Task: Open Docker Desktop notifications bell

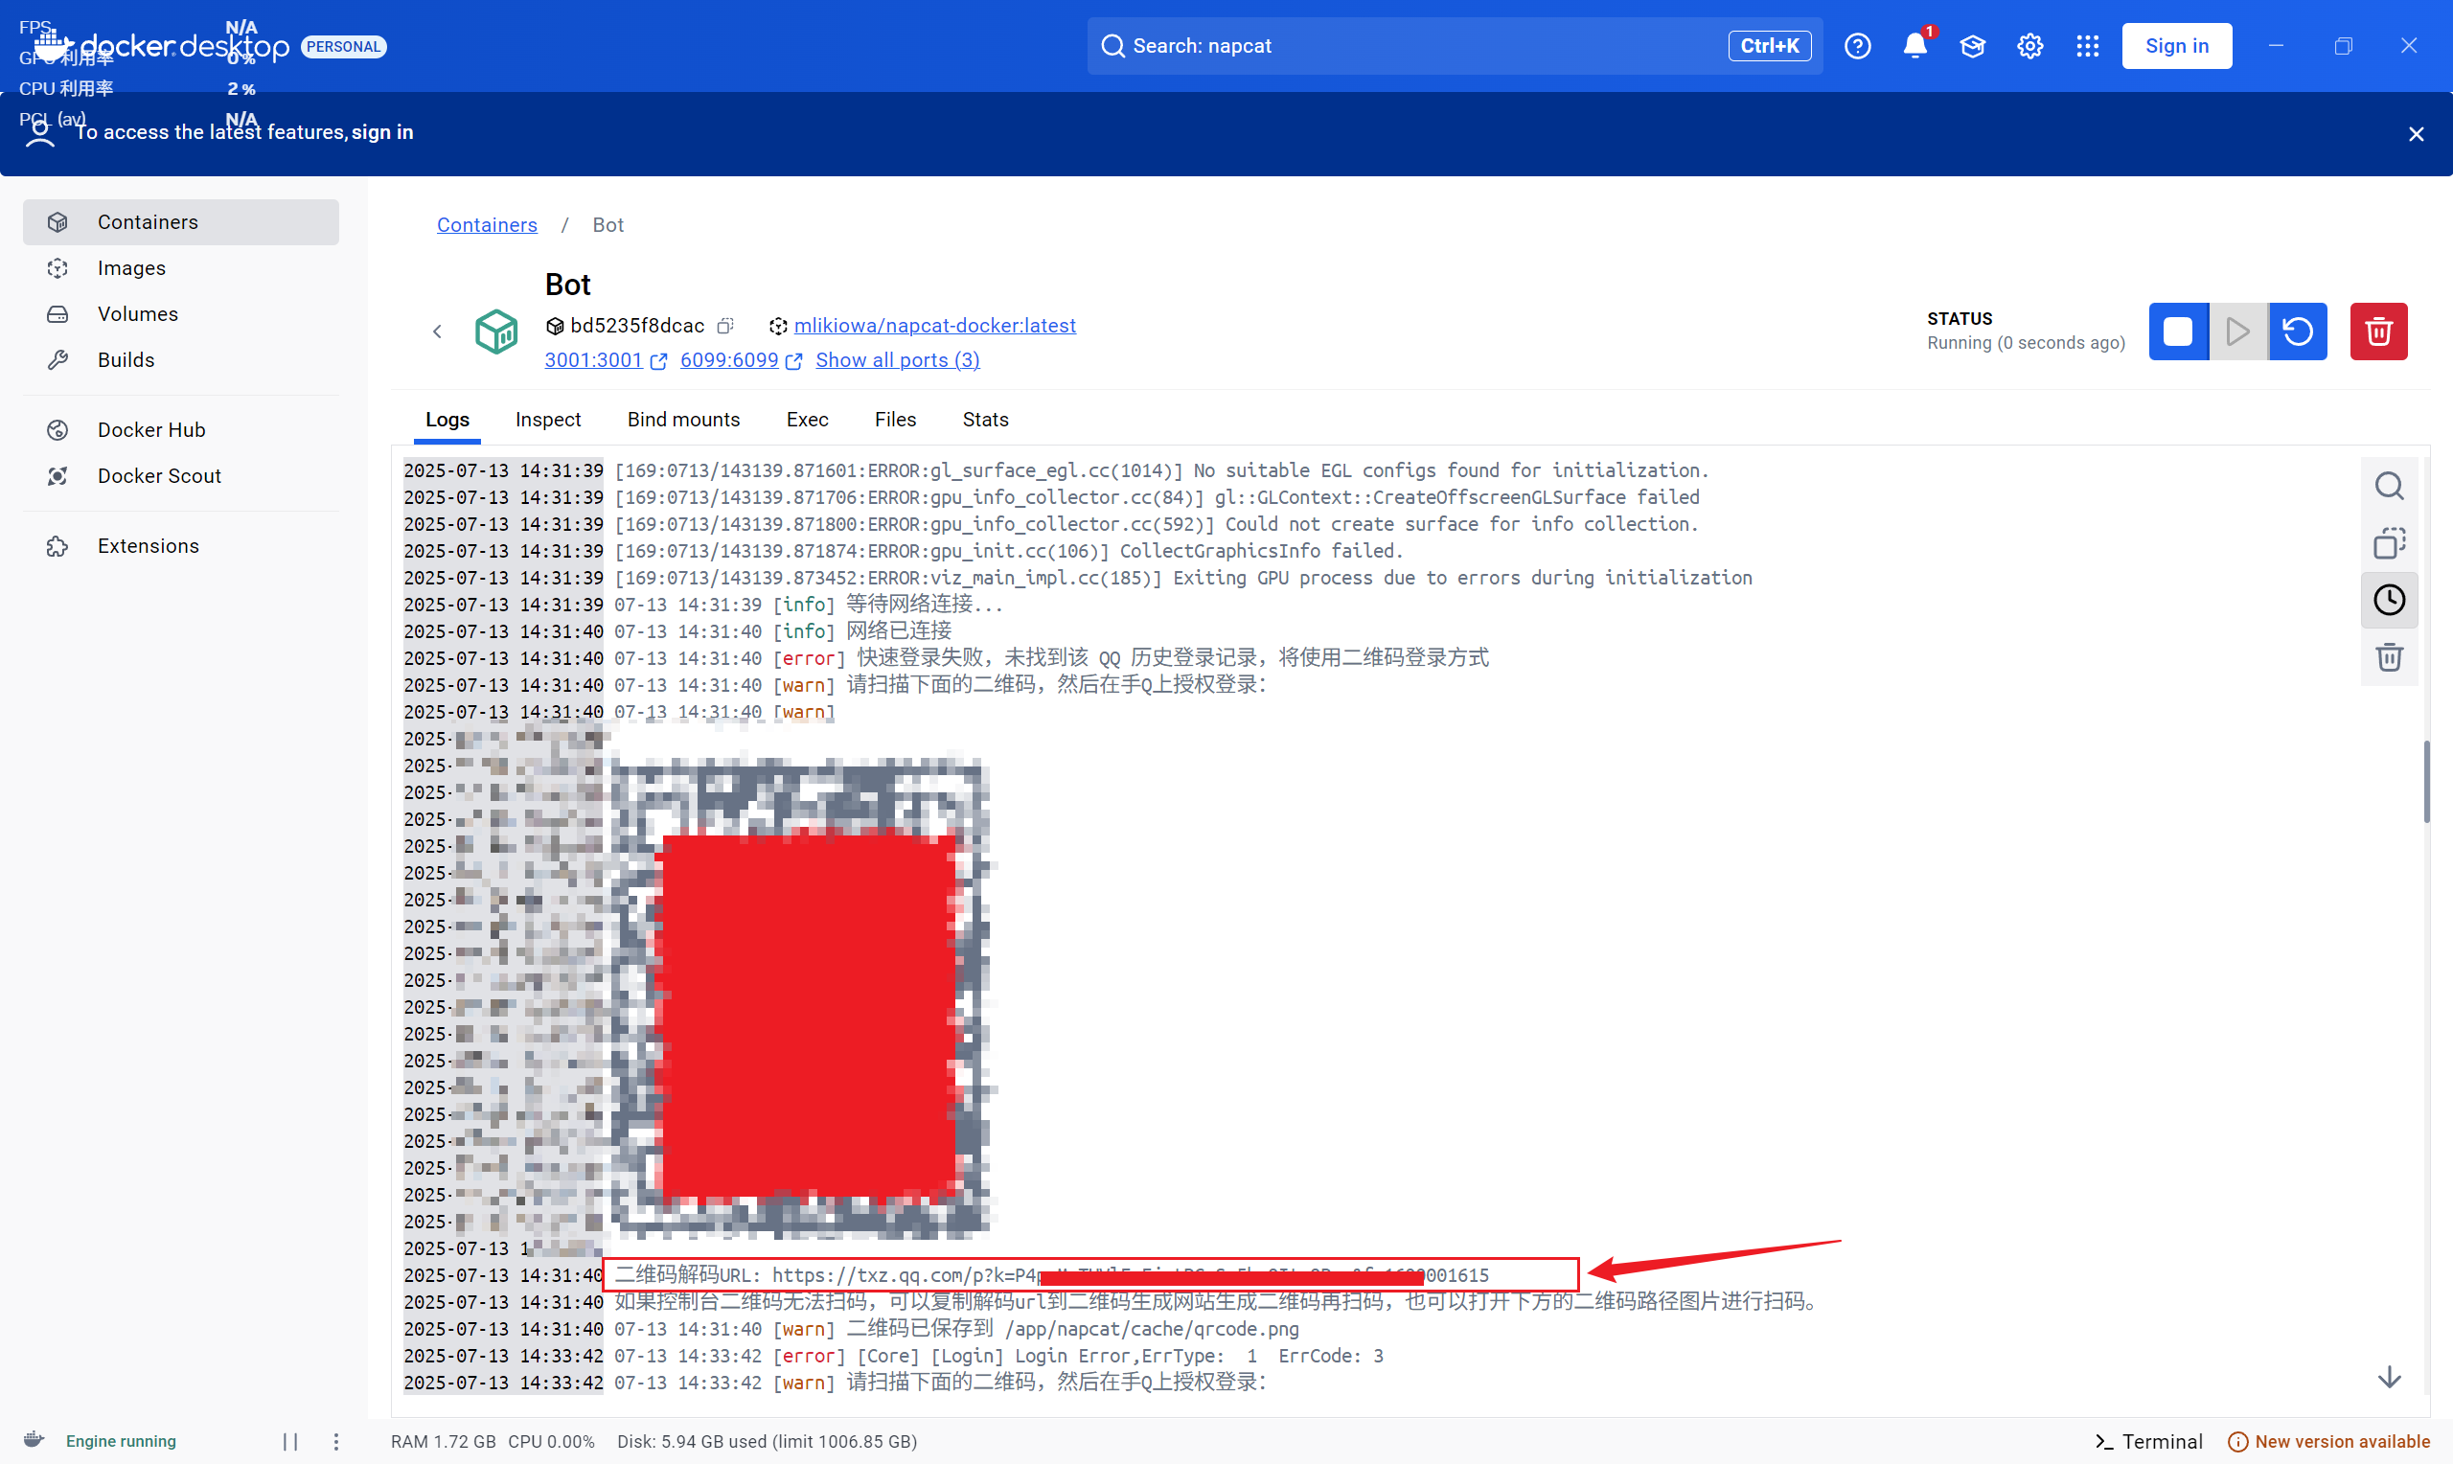Action: (x=1914, y=45)
